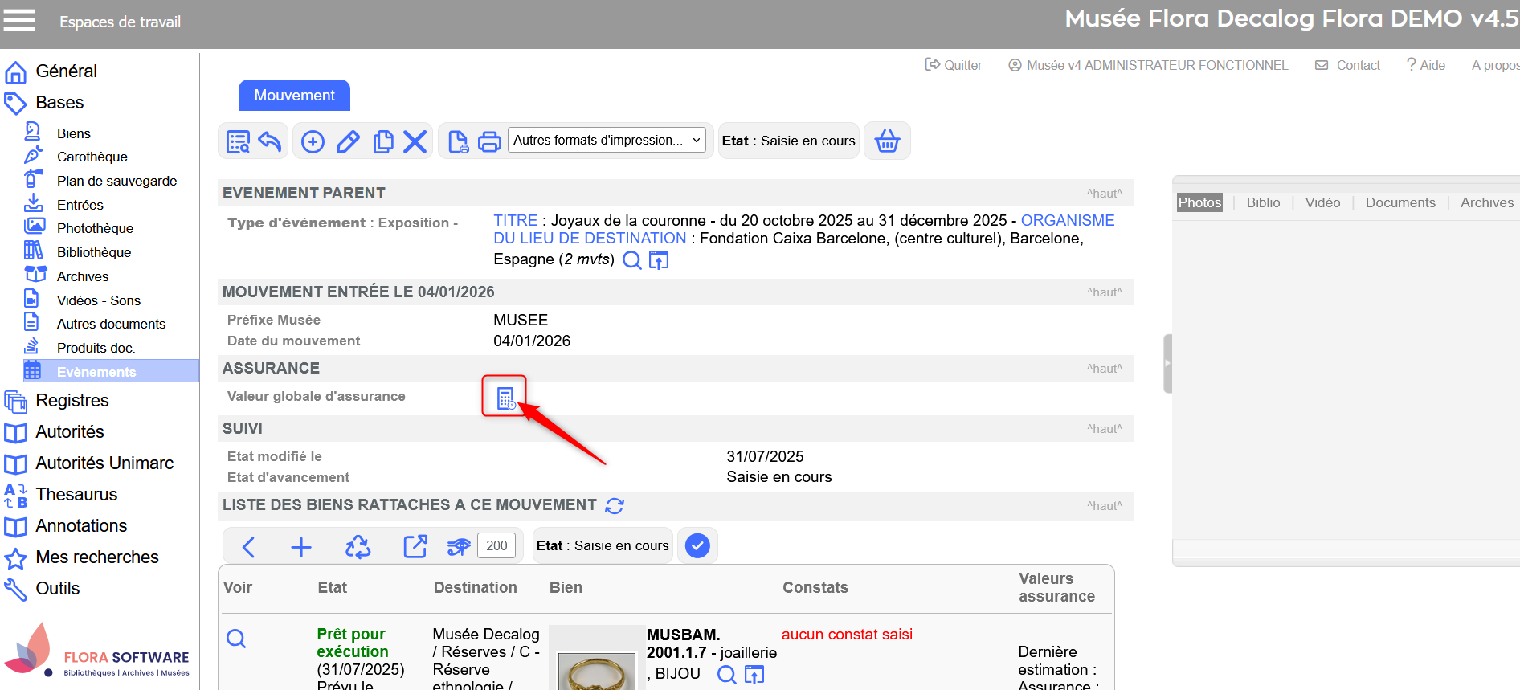This screenshot has width=1520, height=690.
Task: Toggle the eye visibility icon in list toolbar
Action: pyautogui.click(x=459, y=547)
